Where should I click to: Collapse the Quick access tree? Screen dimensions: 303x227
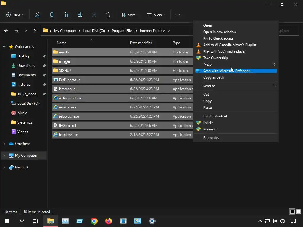coord(4,46)
